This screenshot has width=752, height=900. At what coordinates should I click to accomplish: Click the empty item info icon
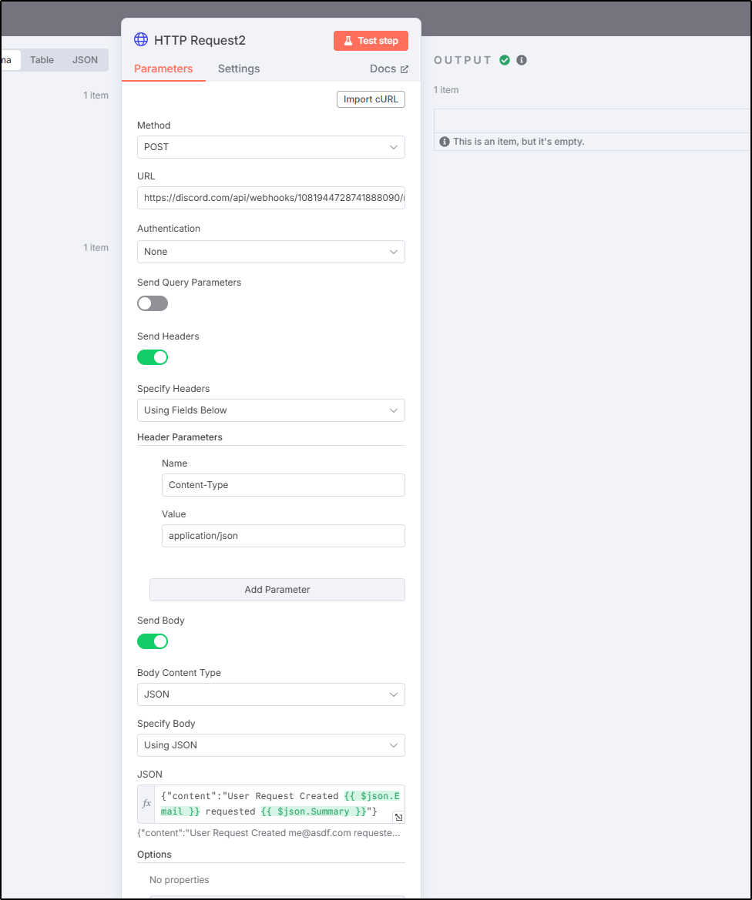(x=445, y=142)
